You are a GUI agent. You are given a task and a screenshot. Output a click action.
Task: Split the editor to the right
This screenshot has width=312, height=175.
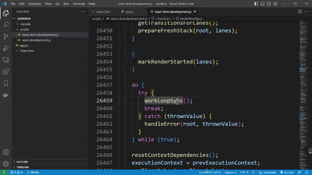300,12
